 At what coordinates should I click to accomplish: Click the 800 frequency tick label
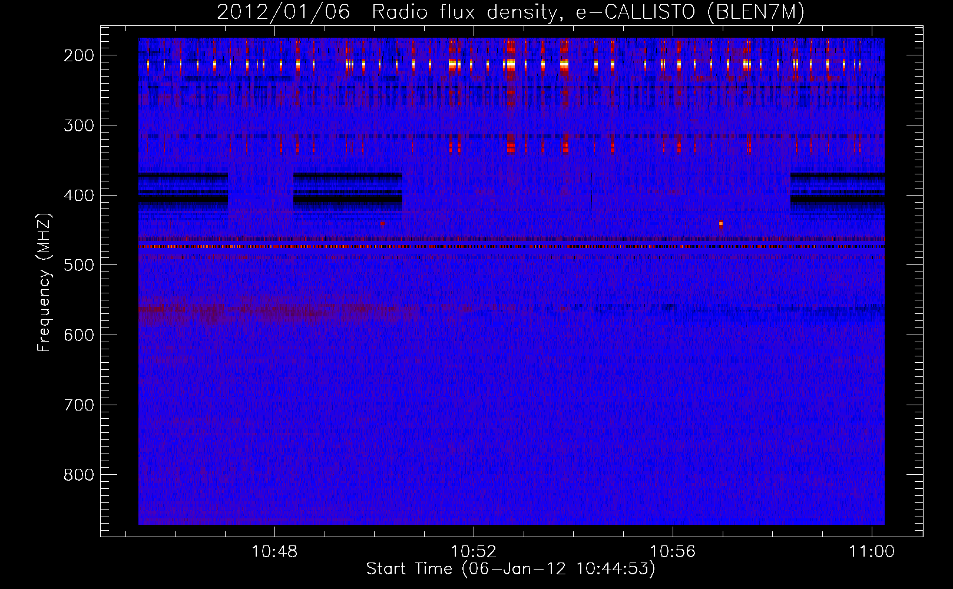pyautogui.click(x=79, y=475)
